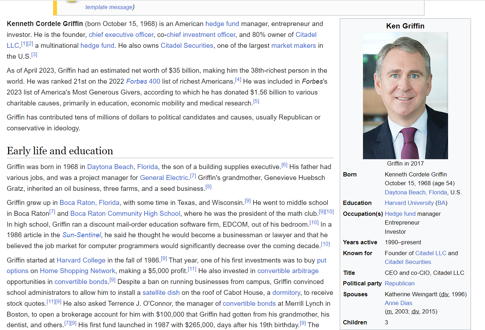Click 'convertible bonds' link after 'opportunities in'
This screenshot has height=330, width=485.
81,282
